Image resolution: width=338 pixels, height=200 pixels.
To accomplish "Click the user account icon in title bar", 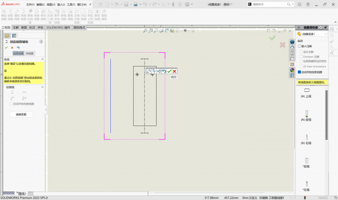I will [299, 4].
